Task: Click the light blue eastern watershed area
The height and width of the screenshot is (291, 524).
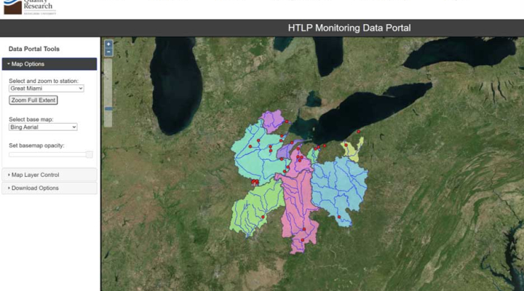Action: tap(338, 186)
